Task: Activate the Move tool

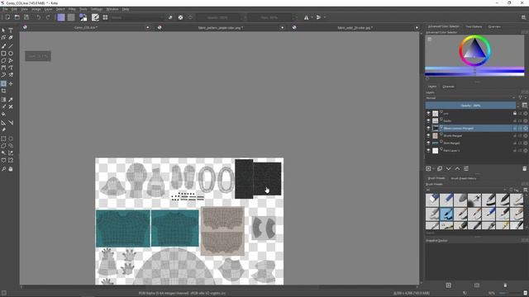Action: pos(11,83)
